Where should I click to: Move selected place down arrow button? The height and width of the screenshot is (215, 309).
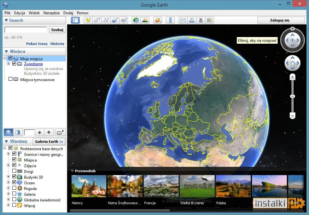tap(49, 132)
